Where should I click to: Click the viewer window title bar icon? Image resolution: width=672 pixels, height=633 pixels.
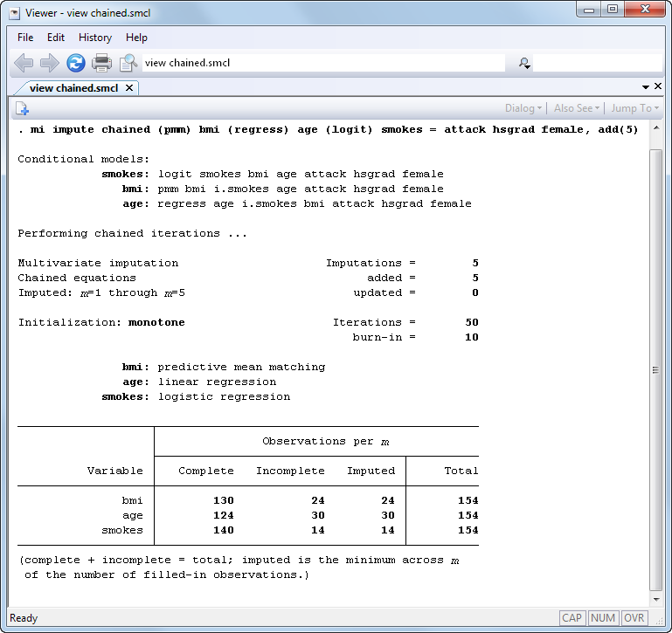pyautogui.click(x=15, y=13)
